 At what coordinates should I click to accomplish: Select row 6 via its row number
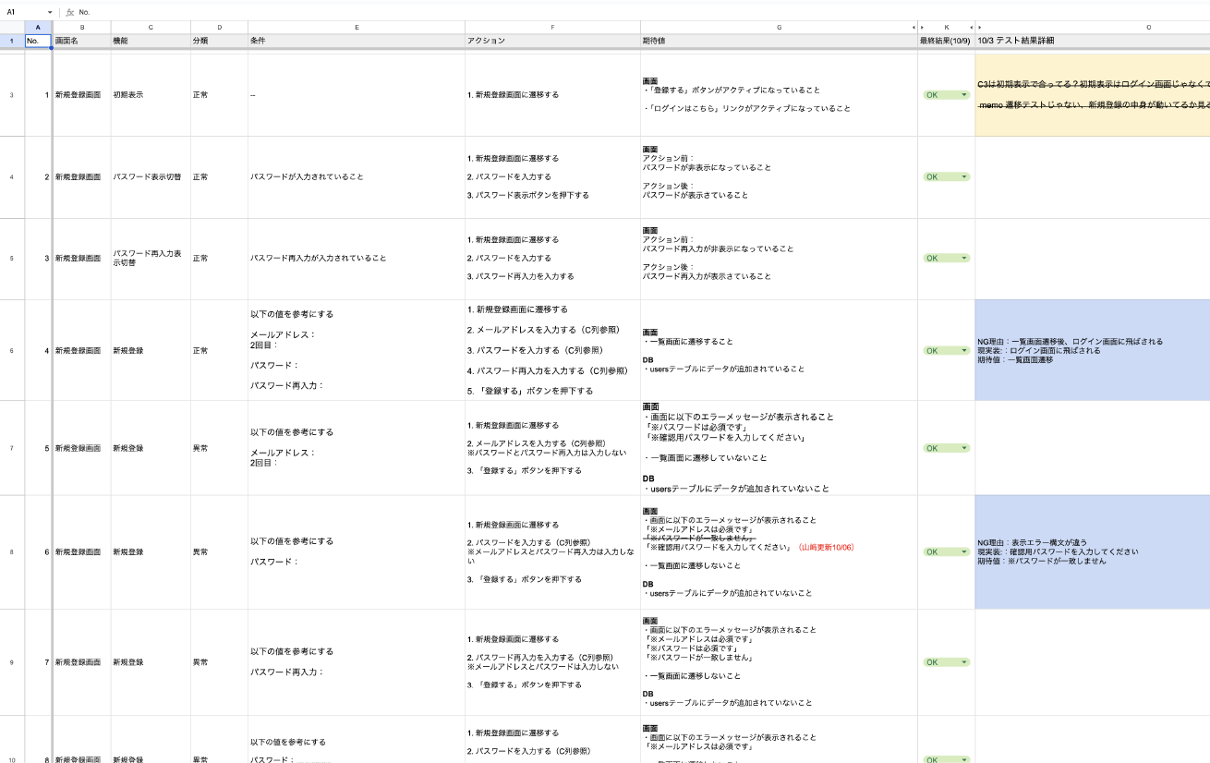pos(11,351)
